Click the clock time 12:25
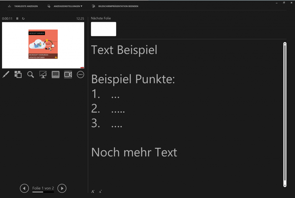Image resolution: width=295 pixels, height=198 pixels. click(80, 18)
